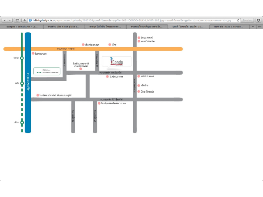The width and height of the screenshot is (263, 197).
Task: Click the pink dot on Sukhumvit 105 road
Action: (107, 76)
